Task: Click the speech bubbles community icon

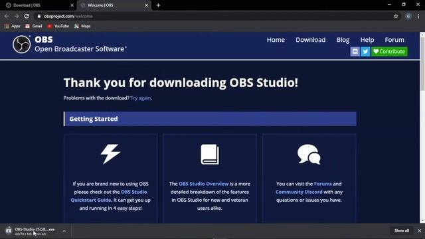Action: click(309, 154)
